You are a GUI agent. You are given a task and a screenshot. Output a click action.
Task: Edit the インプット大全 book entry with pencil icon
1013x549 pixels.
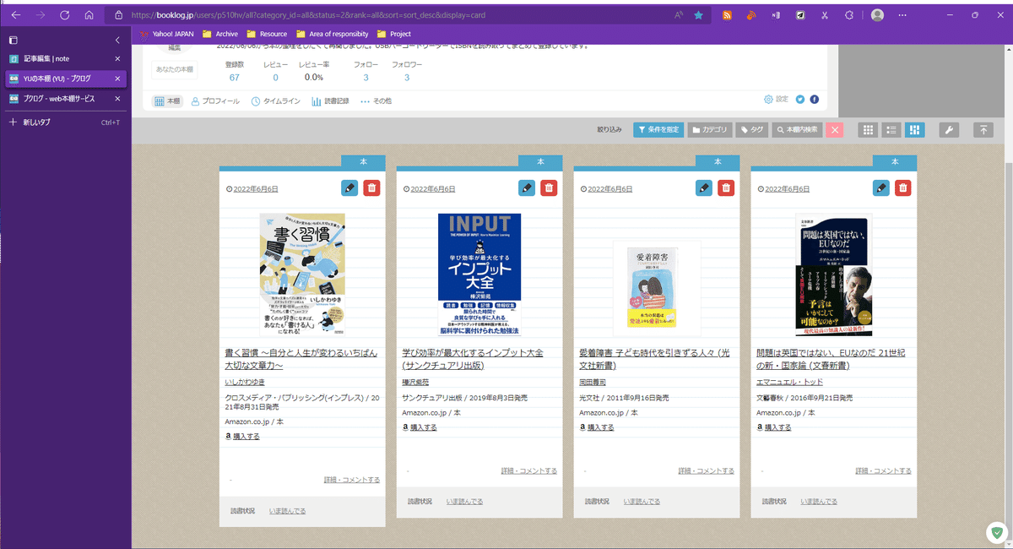pyautogui.click(x=527, y=188)
